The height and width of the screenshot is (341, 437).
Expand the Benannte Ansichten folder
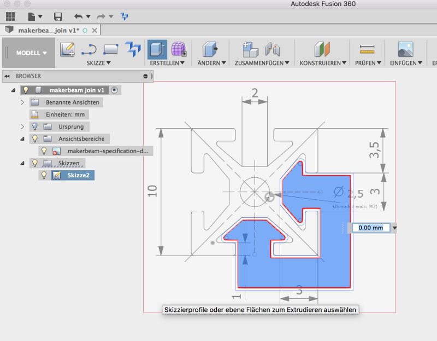[22, 102]
